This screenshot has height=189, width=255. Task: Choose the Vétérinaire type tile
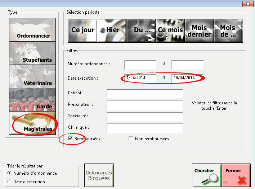pos(32,76)
